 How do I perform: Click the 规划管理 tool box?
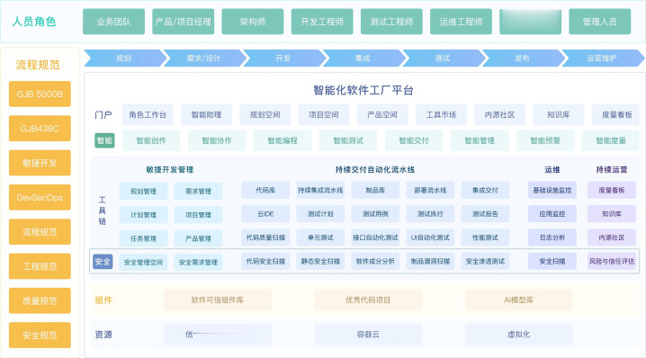point(143,192)
